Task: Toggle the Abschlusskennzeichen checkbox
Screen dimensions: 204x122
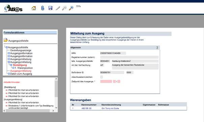Action: coord(101,77)
